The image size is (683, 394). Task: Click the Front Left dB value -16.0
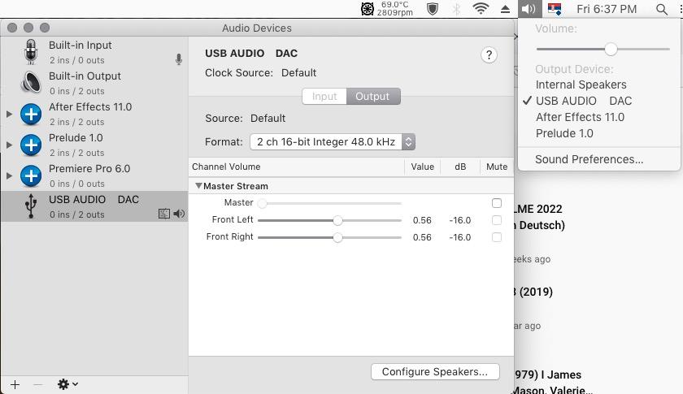tap(460, 220)
